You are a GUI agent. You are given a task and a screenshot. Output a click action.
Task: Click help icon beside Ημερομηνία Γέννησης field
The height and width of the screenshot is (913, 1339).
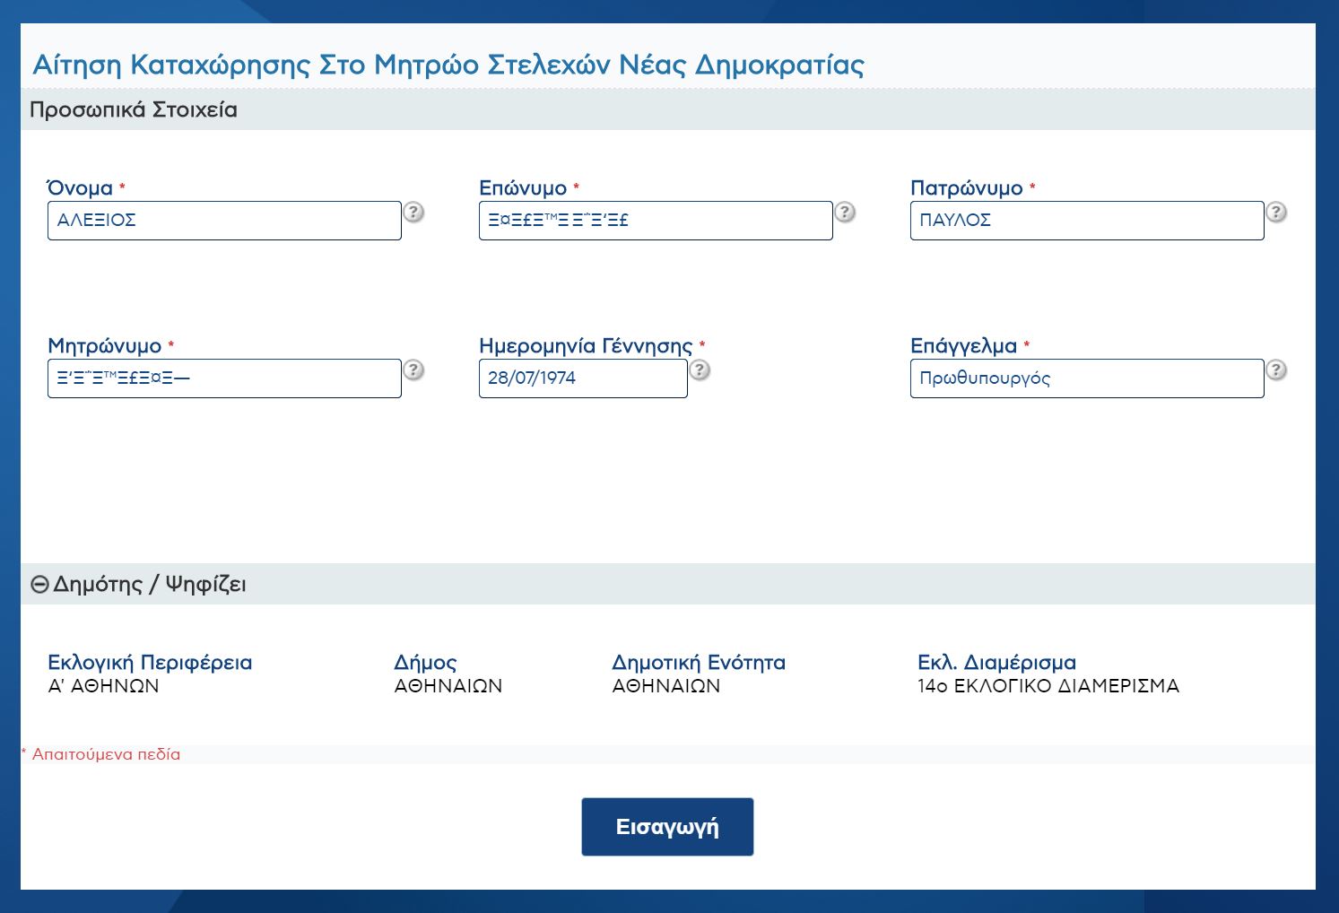[700, 370]
